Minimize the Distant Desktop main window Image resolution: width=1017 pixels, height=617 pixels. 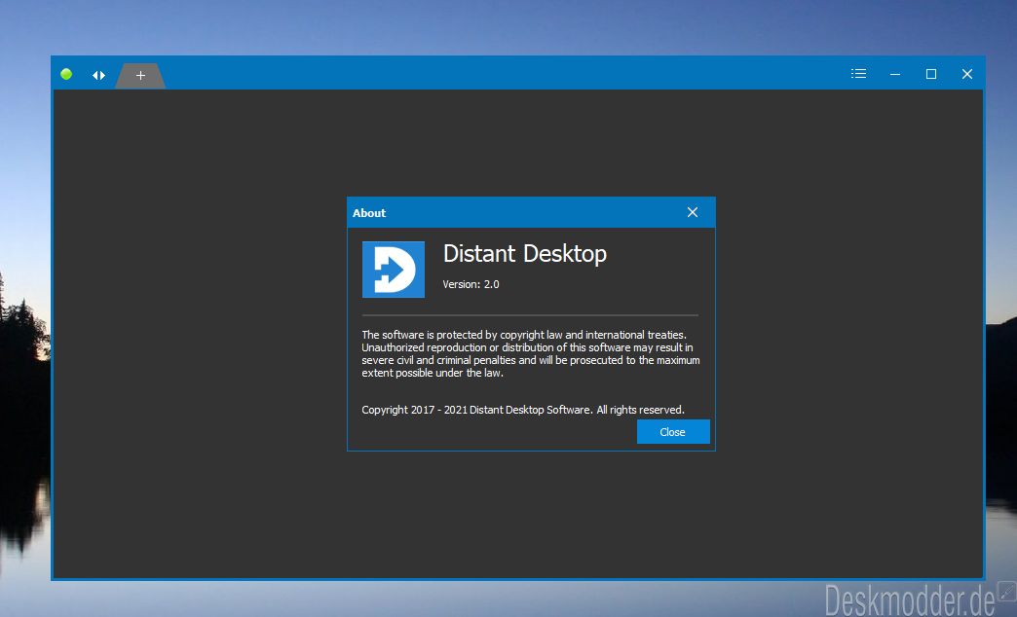pos(895,75)
